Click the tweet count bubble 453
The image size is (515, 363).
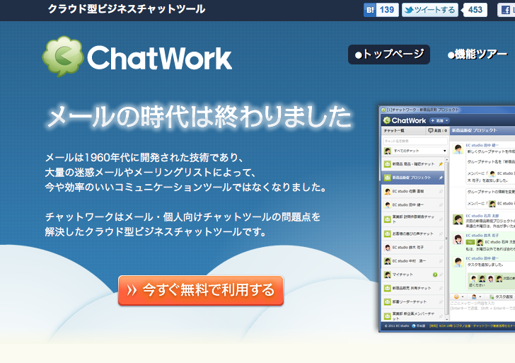tap(475, 10)
